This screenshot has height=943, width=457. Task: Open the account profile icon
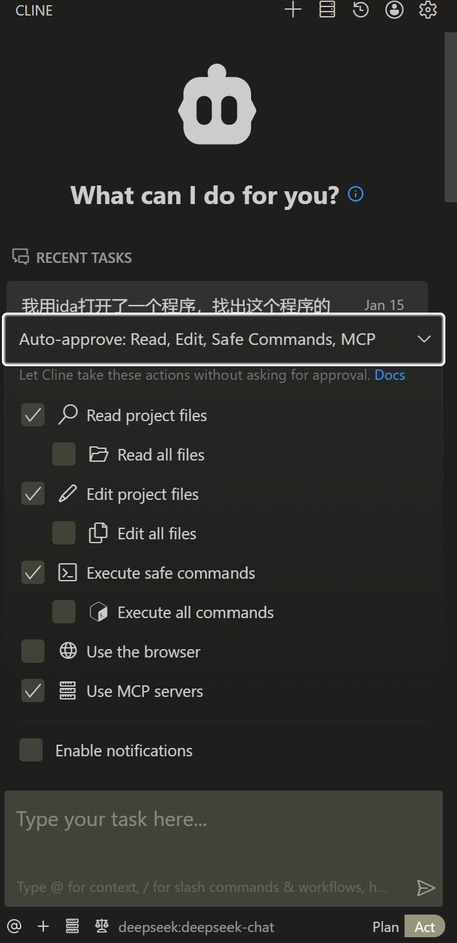click(x=394, y=10)
